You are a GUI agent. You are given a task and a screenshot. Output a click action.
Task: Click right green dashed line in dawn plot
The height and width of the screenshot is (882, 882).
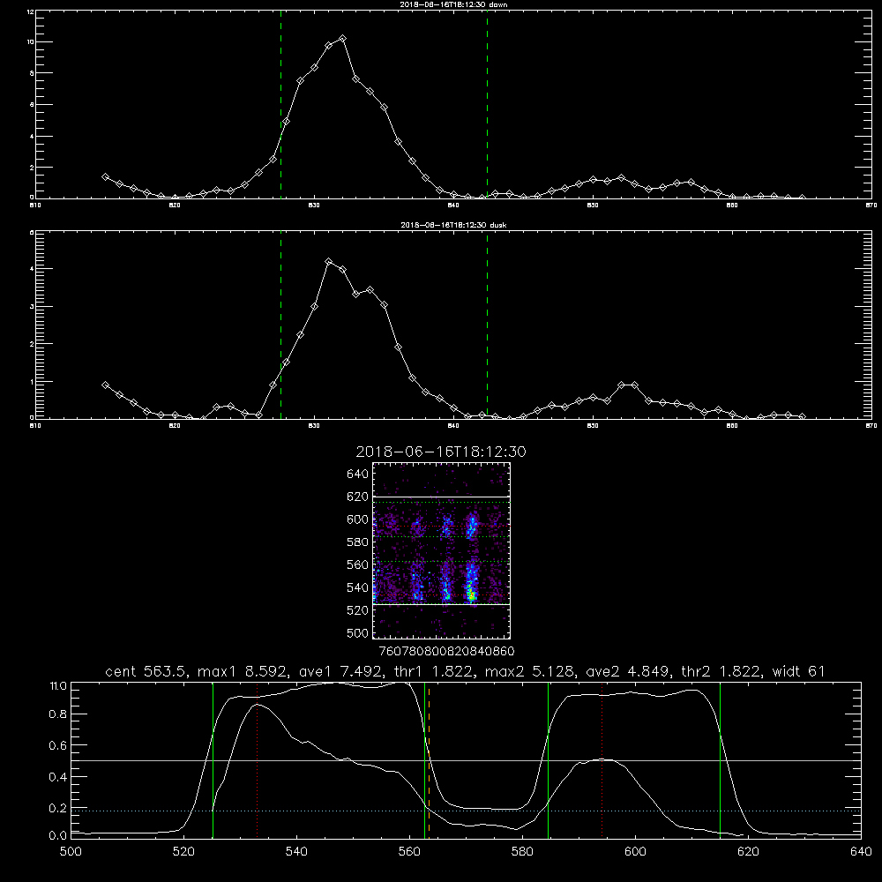pyautogui.click(x=487, y=104)
